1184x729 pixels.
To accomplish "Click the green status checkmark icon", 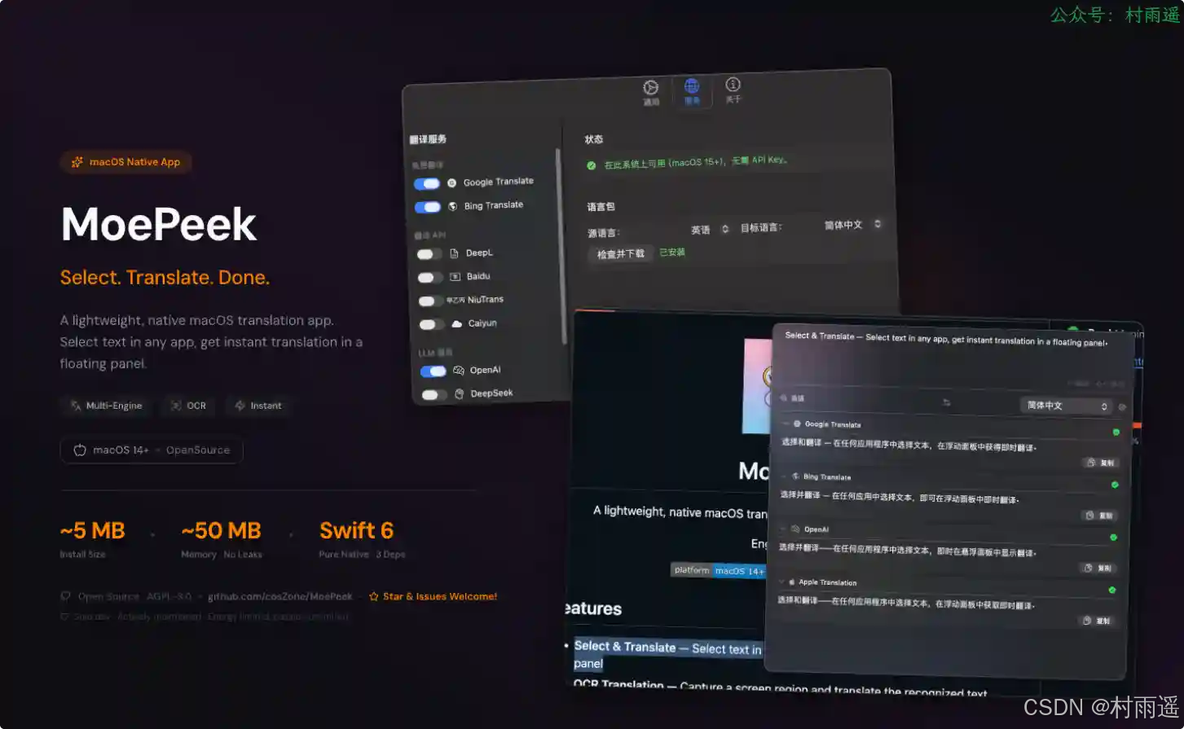I will [x=591, y=165].
